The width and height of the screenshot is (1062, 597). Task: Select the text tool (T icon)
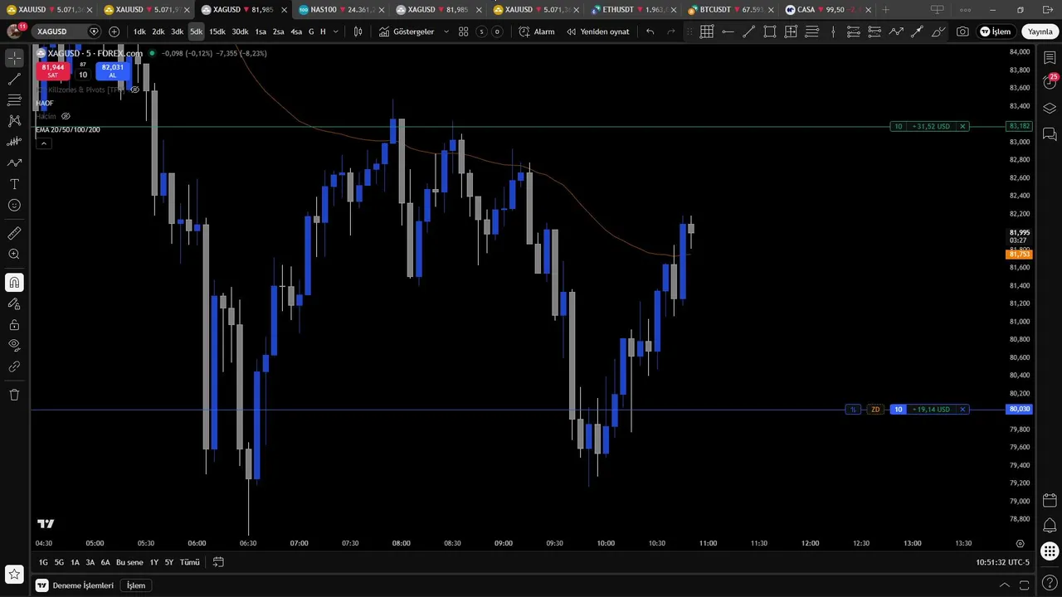coord(14,184)
